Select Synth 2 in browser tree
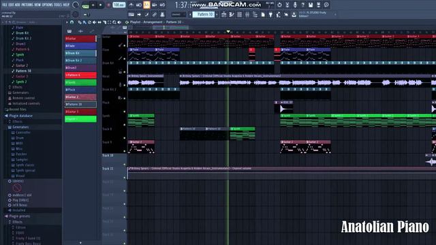436x245 pixels. pyautogui.click(x=21, y=82)
